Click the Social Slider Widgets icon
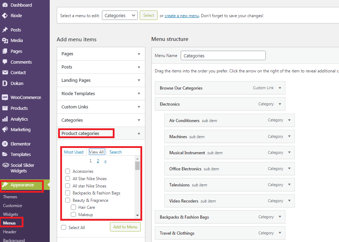Image resolution: width=339 pixels, height=242 pixels. click(x=5, y=165)
